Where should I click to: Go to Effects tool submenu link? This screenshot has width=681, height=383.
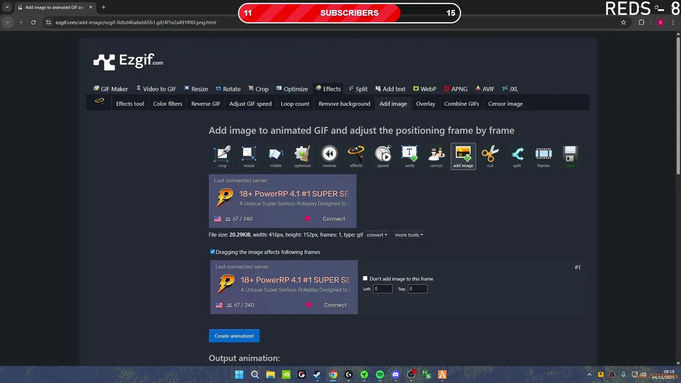(130, 104)
